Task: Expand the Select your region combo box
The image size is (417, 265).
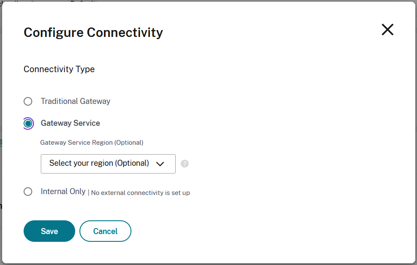Action: [x=108, y=164]
